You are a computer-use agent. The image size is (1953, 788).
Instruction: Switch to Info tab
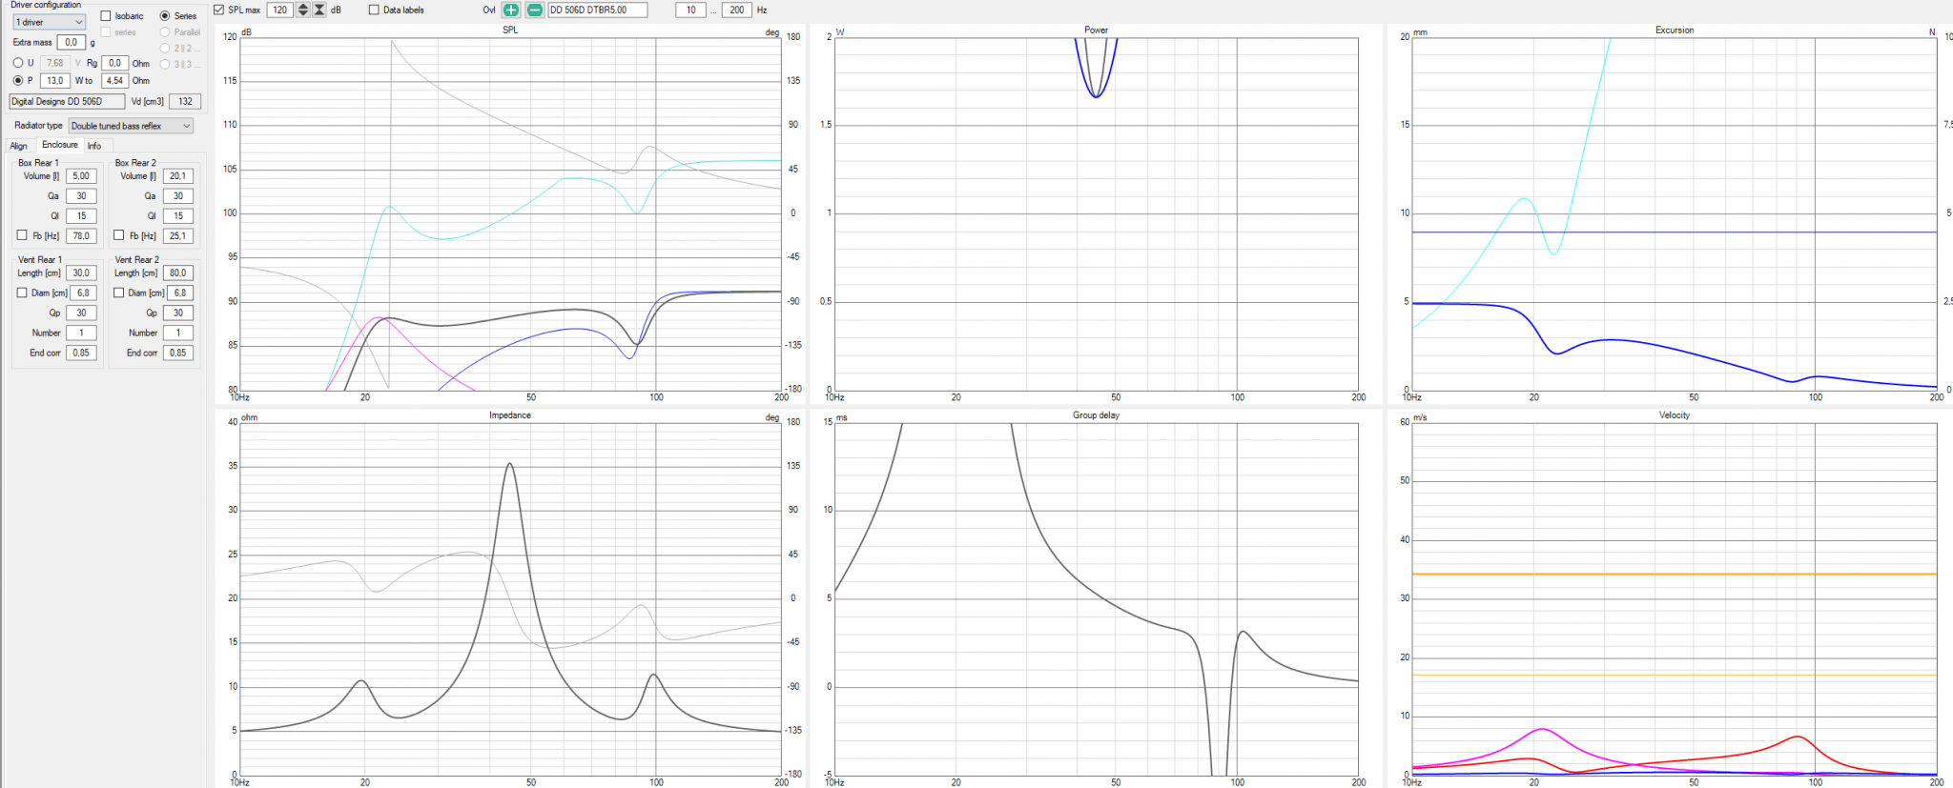click(94, 146)
